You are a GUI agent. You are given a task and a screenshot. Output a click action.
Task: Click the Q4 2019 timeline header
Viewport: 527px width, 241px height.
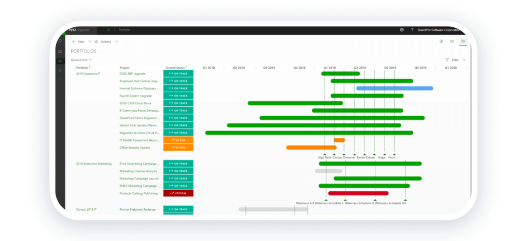[x=421, y=67]
